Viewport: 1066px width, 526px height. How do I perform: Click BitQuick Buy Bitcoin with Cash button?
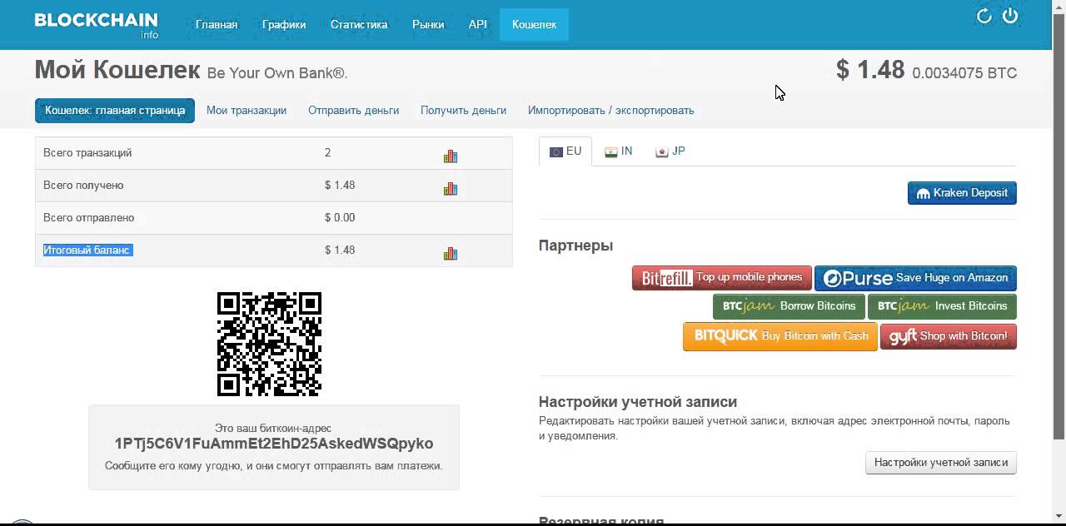(x=780, y=336)
